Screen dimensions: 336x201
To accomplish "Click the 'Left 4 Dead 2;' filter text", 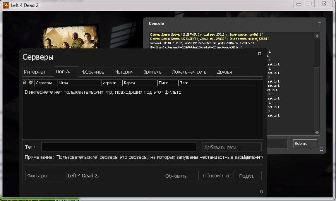I will pos(83,175).
